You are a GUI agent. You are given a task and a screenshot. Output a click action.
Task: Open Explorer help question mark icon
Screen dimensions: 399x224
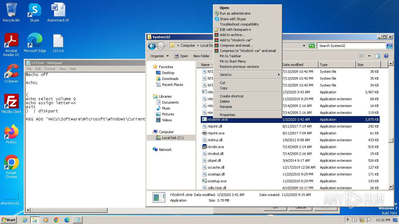[x=386, y=56]
